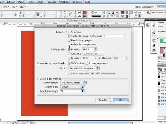Screen dimensions: 166x124
Task: Open the Tableau menu
Action: (x=51, y=2)
